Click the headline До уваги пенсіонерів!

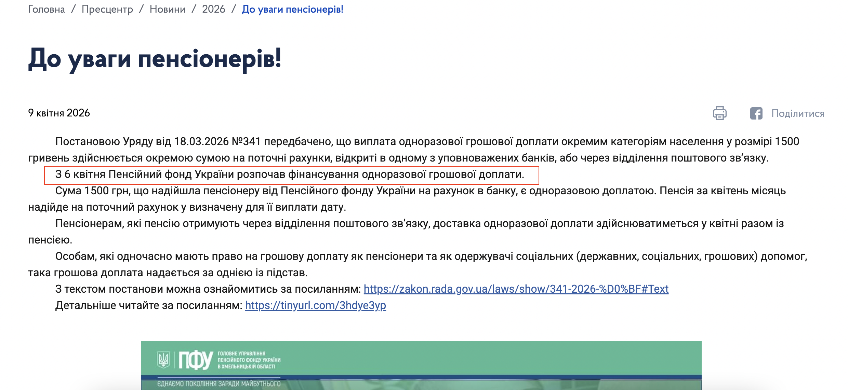(x=155, y=59)
